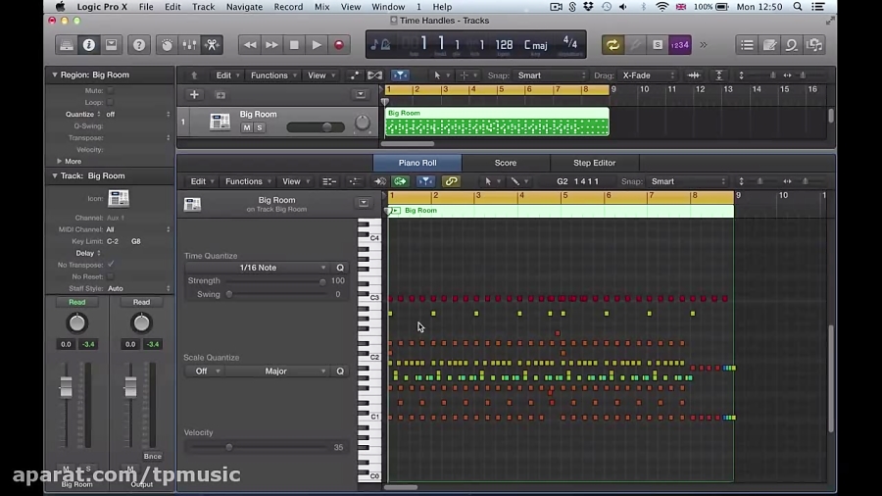Adjust the Velocity slider
The image size is (882, 496).
(229, 448)
